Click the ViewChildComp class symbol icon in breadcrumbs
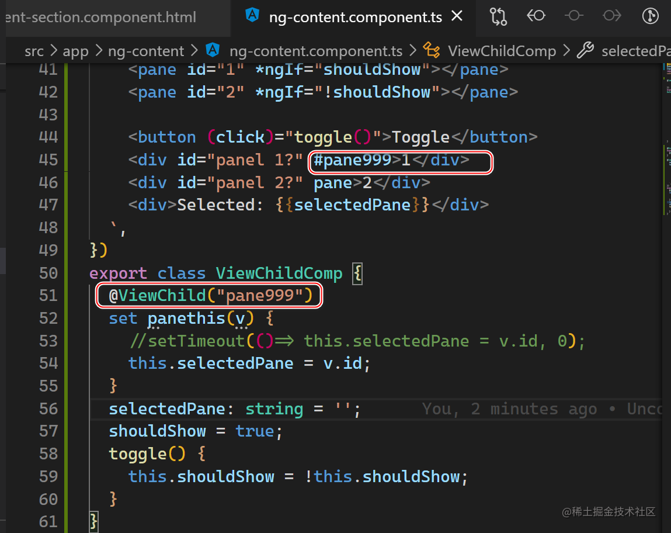671x533 pixels. point(432,50)
